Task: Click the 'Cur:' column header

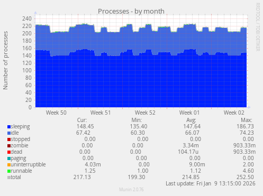Action: [82, 120]
